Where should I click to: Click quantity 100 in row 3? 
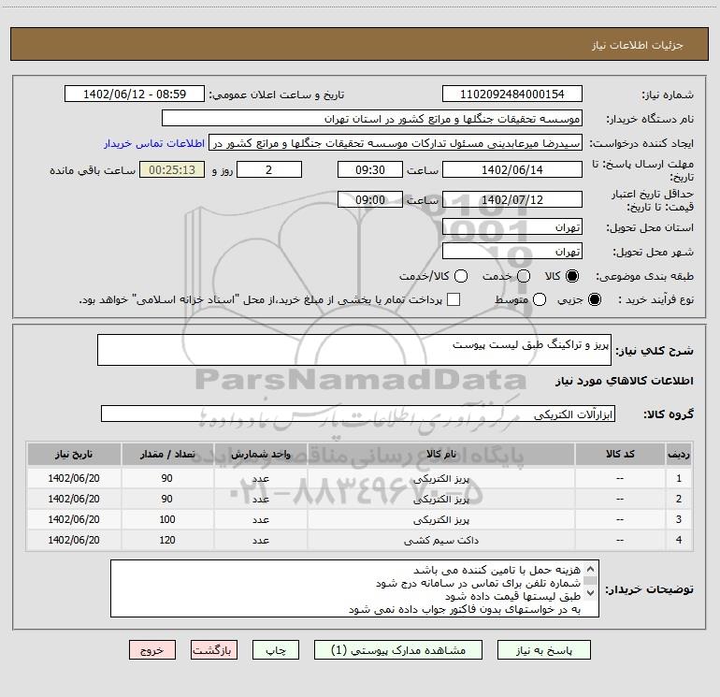167,519
